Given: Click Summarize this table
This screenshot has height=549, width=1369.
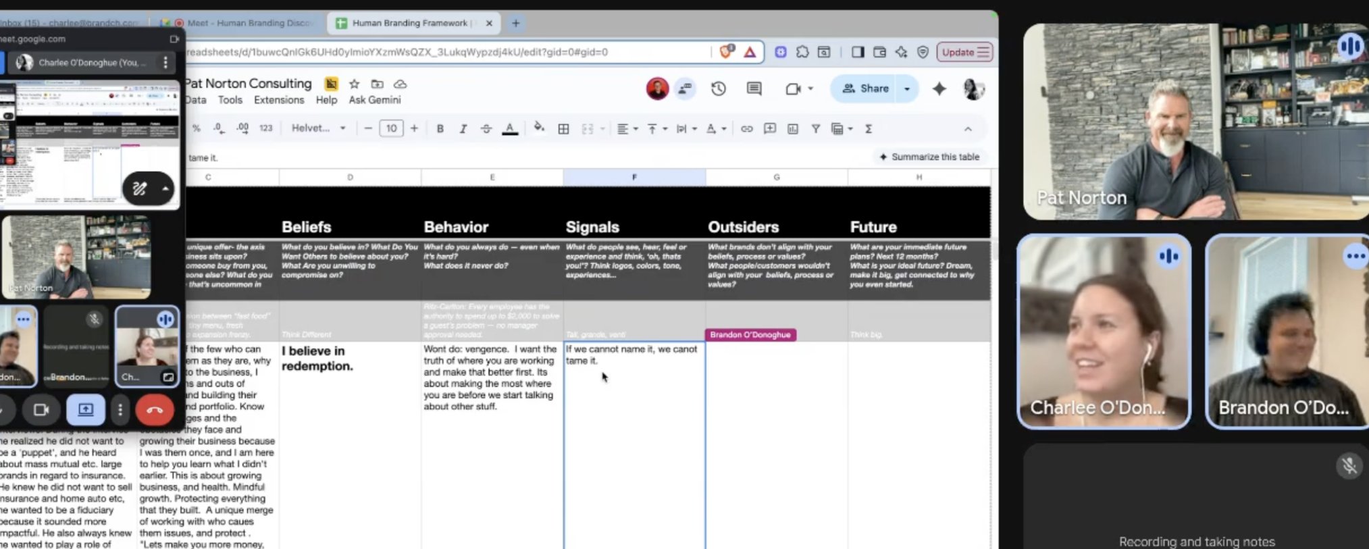Looking at the screenshot, I should click(x=929, y=157).
